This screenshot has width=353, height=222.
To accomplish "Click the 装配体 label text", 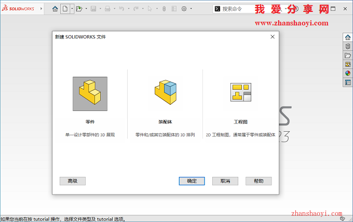I will click(165, 122).
